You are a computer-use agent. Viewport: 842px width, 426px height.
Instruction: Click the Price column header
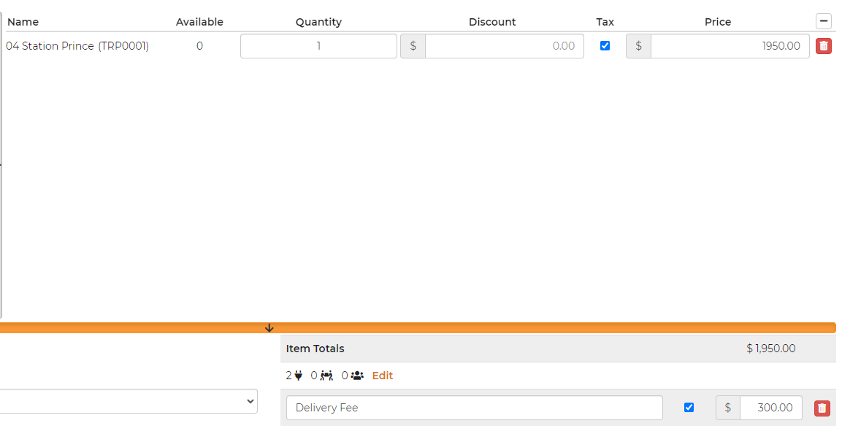pos(717,22)
